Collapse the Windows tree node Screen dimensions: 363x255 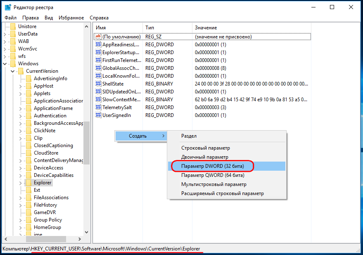click(5, 64)
